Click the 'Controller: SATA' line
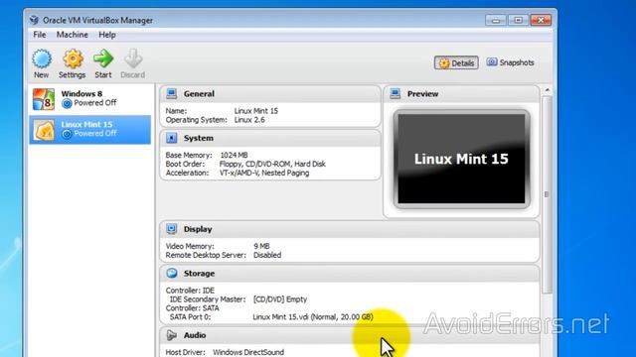Viewport: 636px width, 357px height. (192, 308)
